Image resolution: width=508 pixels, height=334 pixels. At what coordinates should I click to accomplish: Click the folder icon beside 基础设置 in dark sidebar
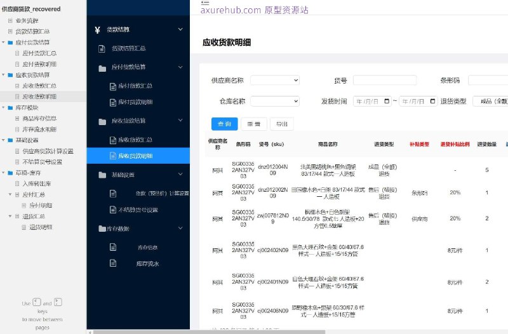(102, 175)
